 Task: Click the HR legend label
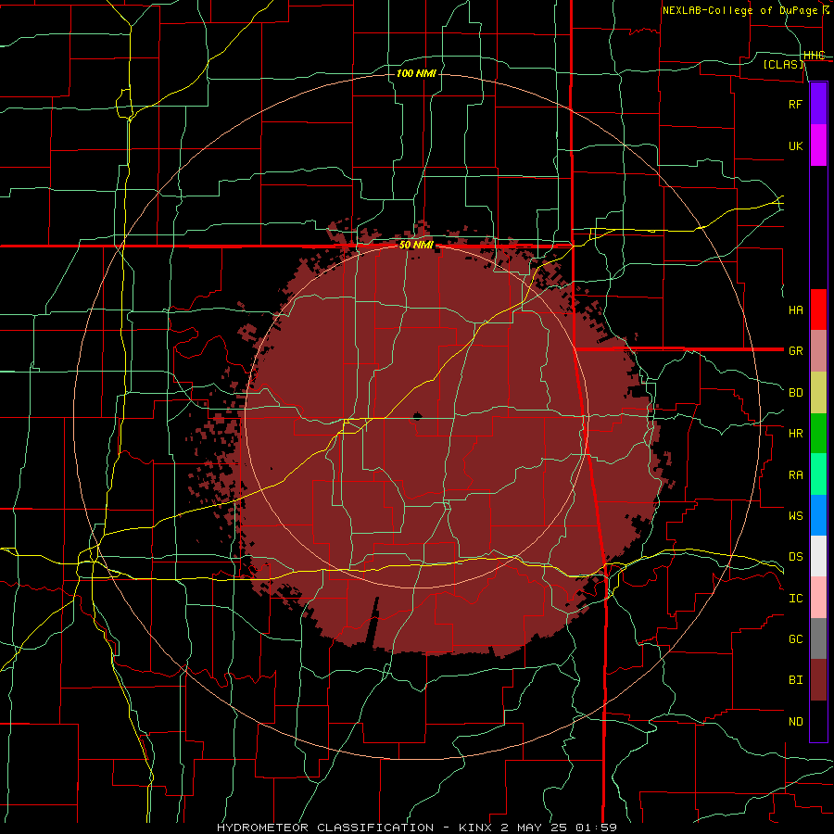tap(796, 434)
